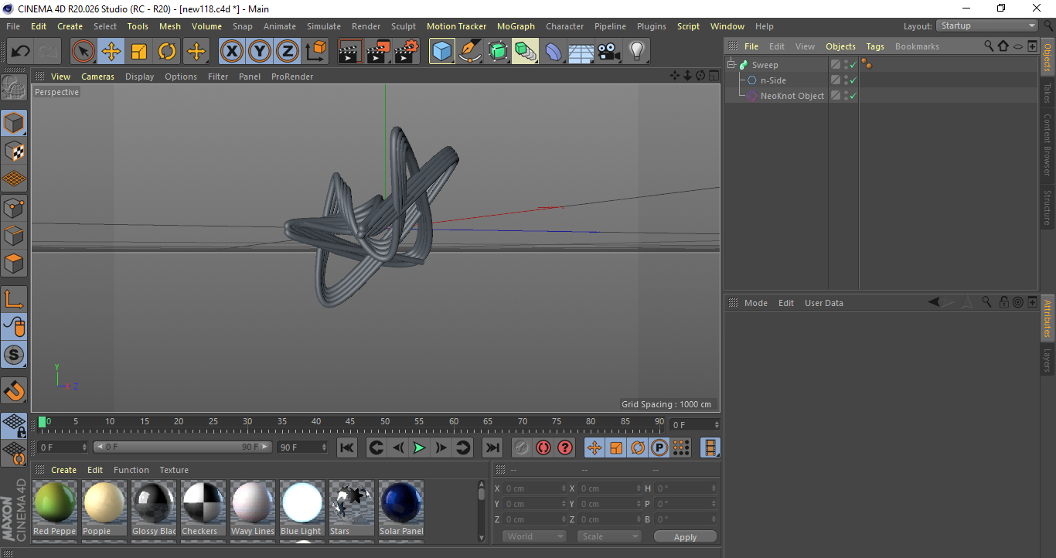The height and width of the screenshot is (558, 1056).
Task: Toggle Sweep enable checkmark
Action: click(x=853, y=65)
